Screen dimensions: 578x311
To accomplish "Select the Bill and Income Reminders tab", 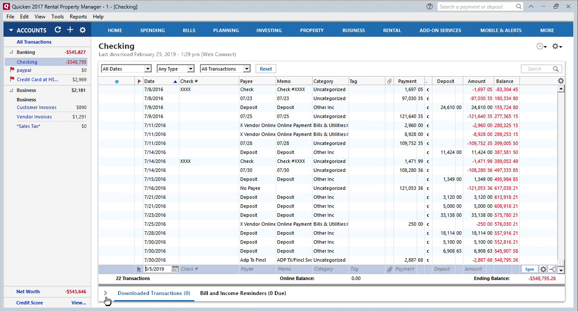I will coord(243,293).
